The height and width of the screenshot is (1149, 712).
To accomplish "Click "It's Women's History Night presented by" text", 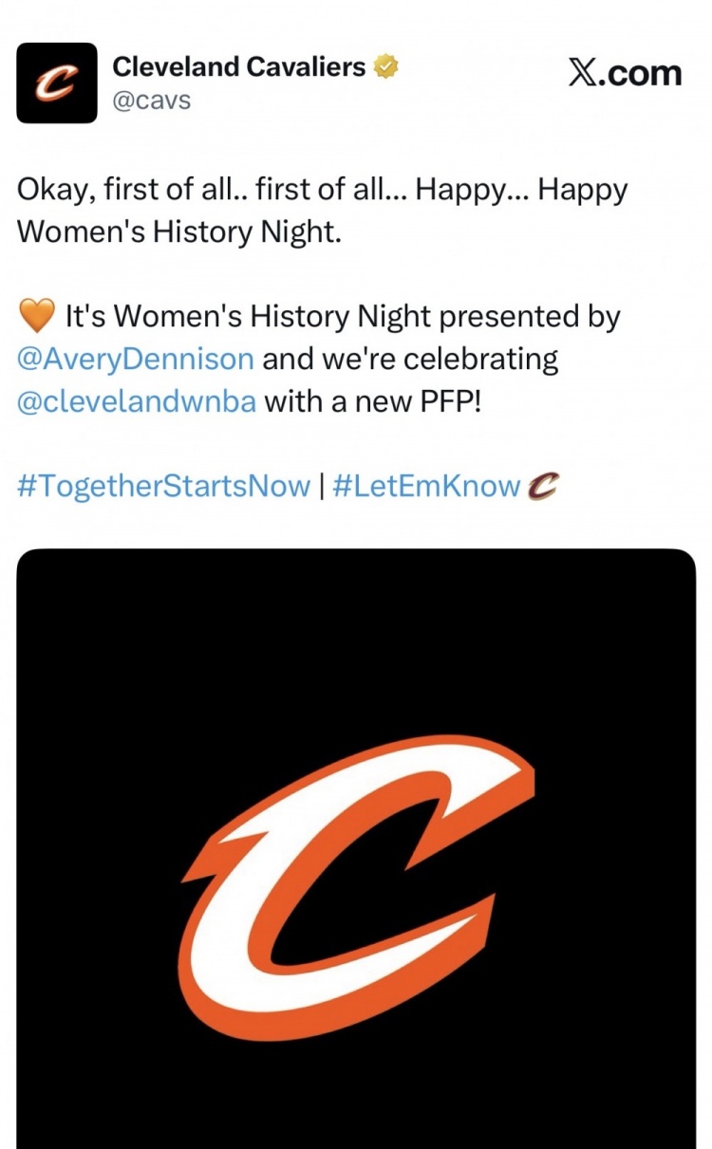I will pyautogui.click(x=342, y=317).
